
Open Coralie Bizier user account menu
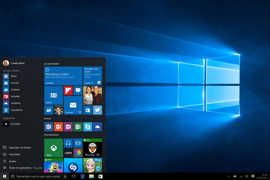click(14, 63)
